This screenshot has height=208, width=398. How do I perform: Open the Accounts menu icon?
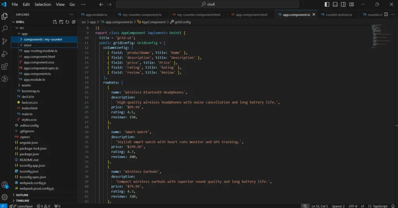[x=5, y=185]
